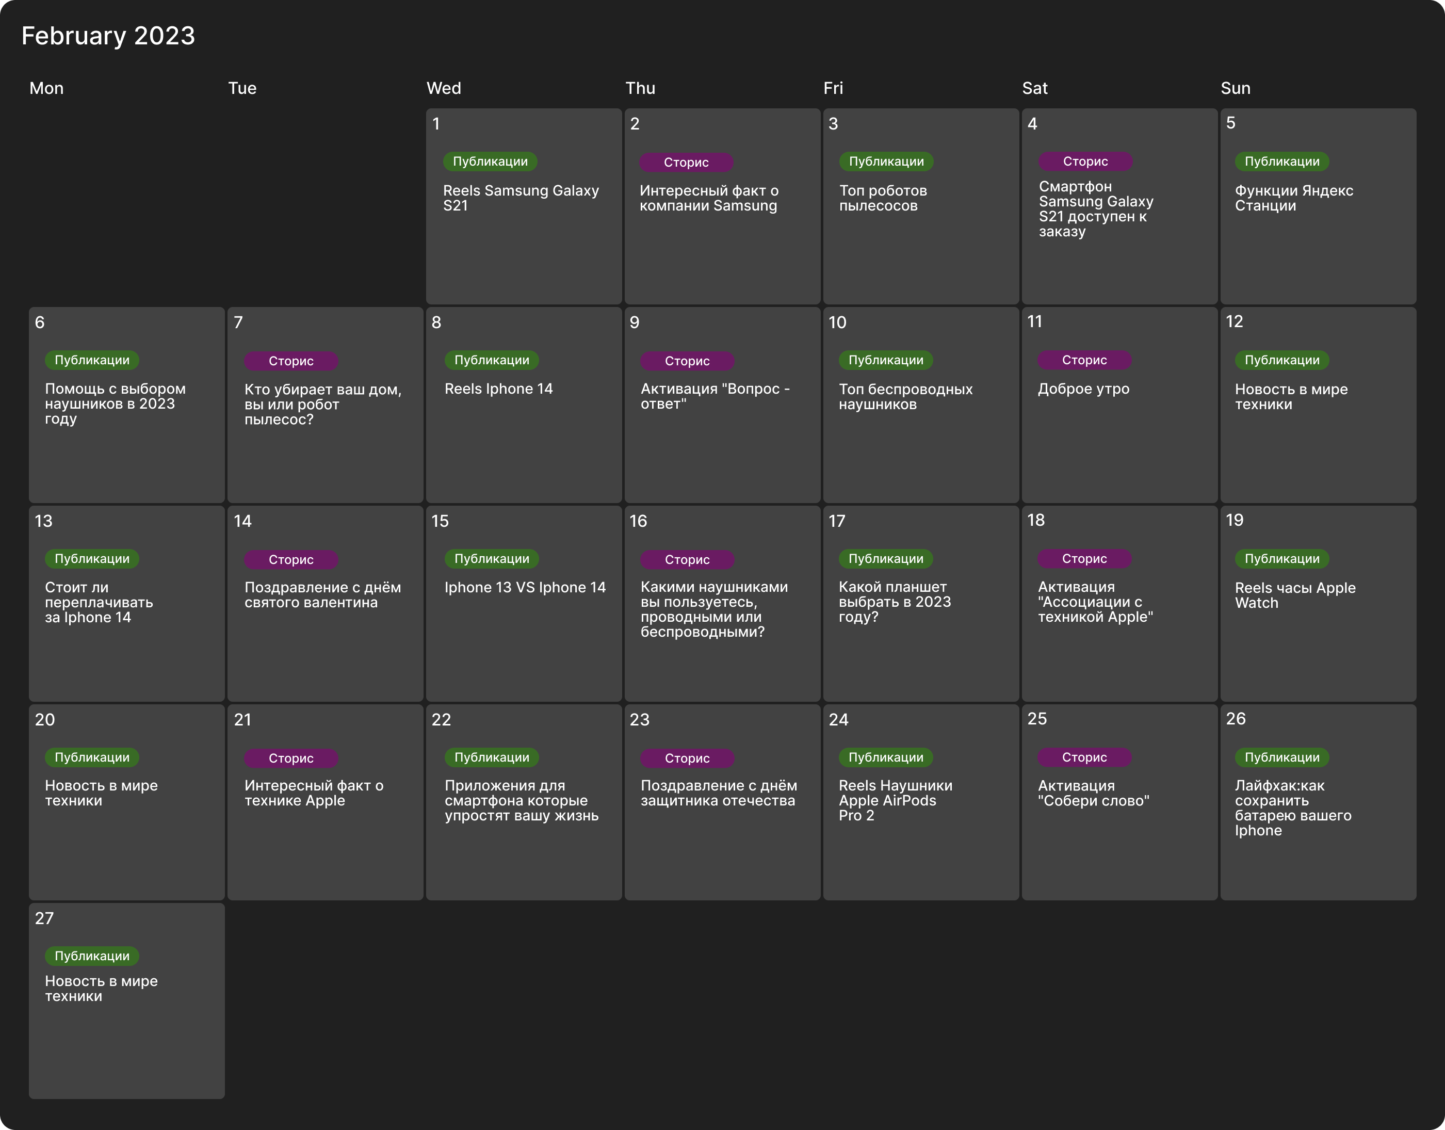Click the Публикации tag on February 5
The height and width of the screenshot is (1130, 1445).
point(1281,162)
